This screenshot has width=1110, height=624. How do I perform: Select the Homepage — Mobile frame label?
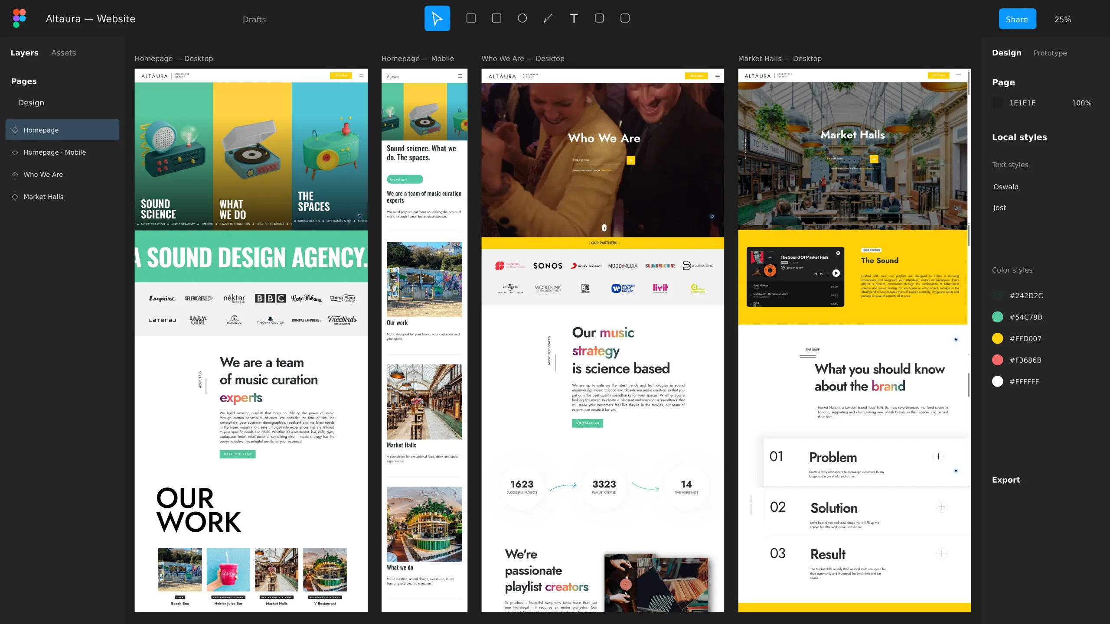418,58
